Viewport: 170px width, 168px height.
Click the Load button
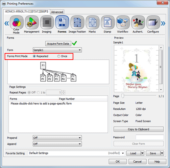click(134, 153)
